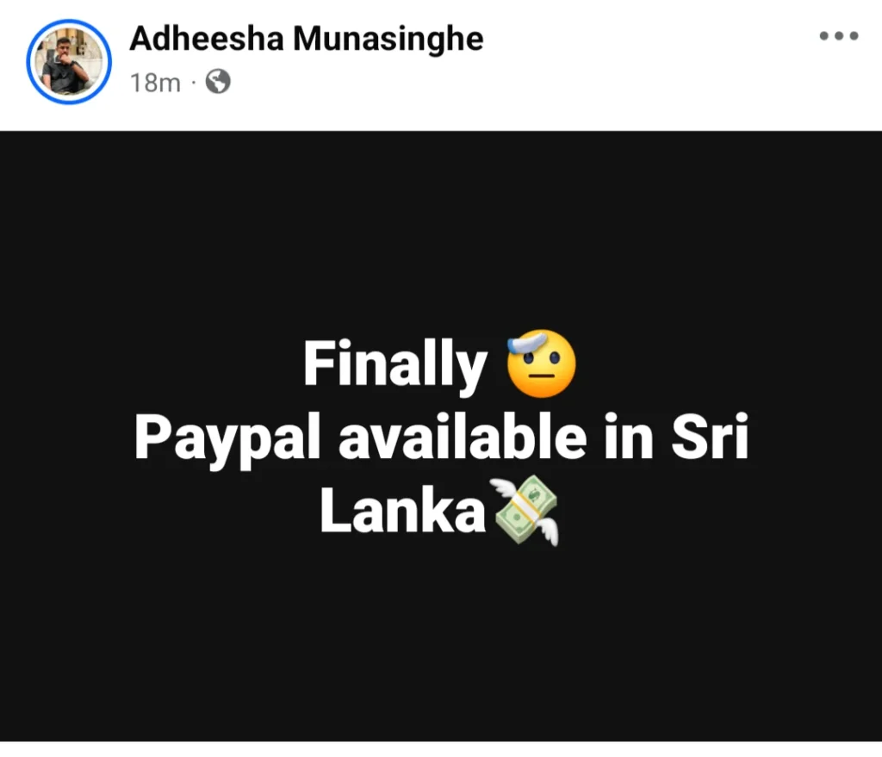Click the surname Munasinghe

click(x=388, y=40)
